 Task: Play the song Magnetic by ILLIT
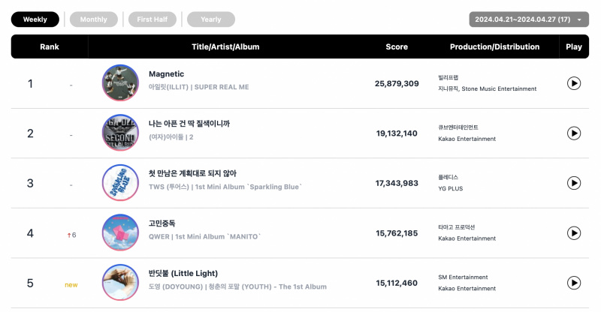click(x=573, y=83)
